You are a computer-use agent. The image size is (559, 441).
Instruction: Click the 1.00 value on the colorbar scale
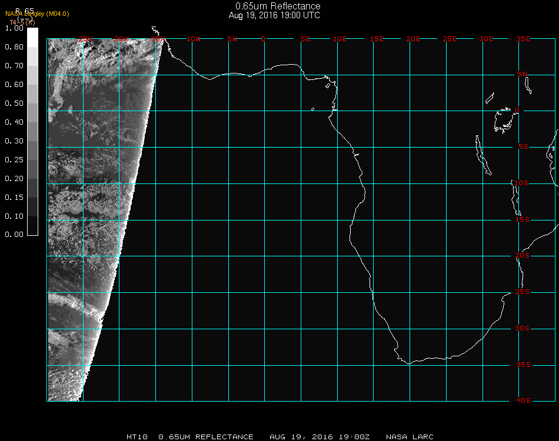[14, 28]
